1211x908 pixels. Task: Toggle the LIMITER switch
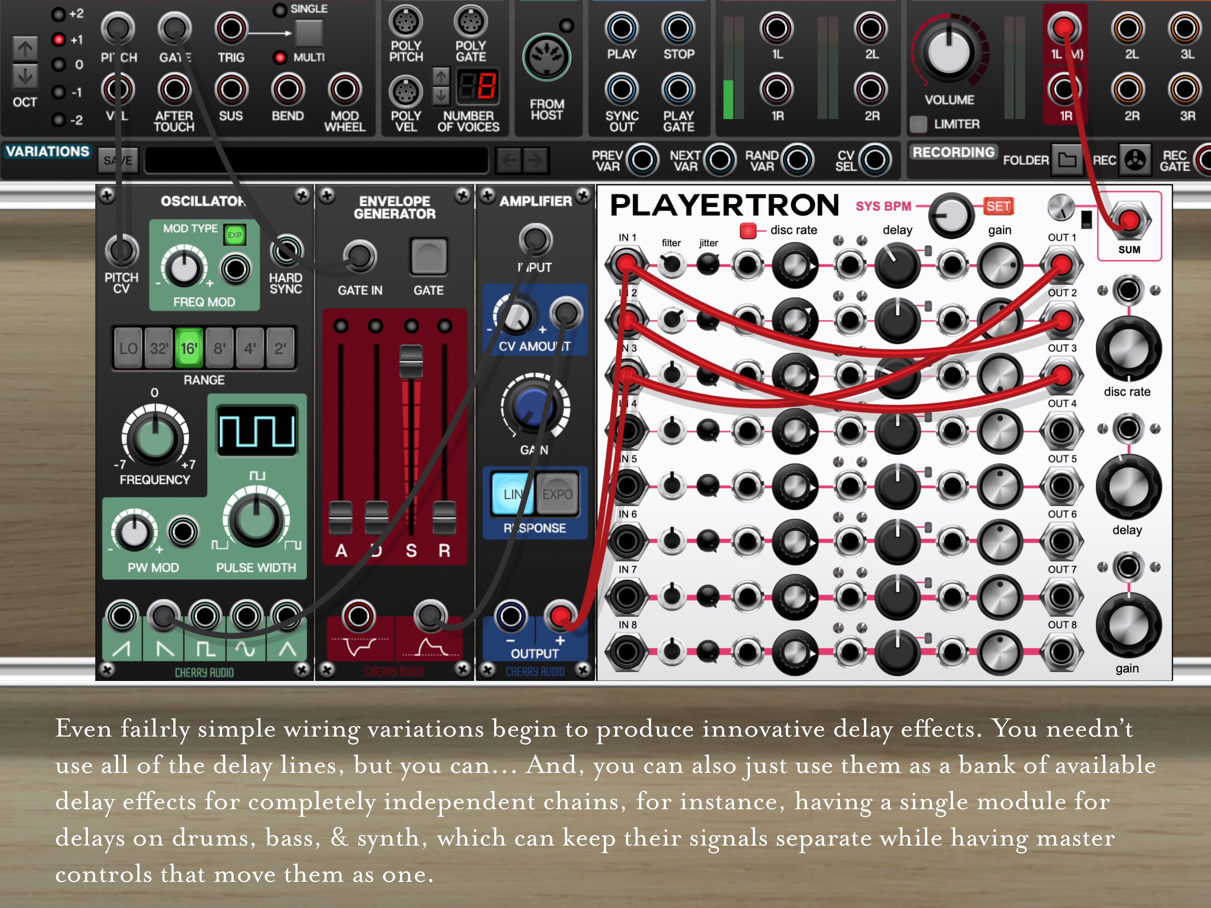click(x=918, y=124)
